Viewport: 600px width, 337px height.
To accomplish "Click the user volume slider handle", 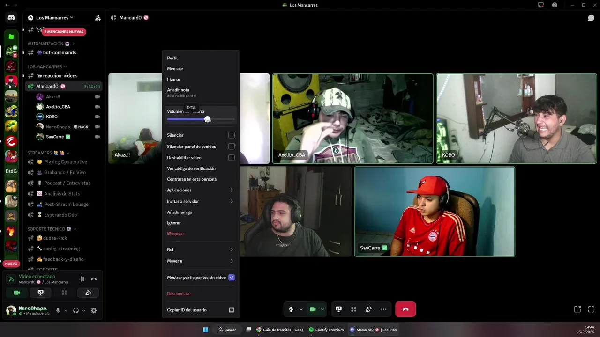I will (x=208, y=119).
